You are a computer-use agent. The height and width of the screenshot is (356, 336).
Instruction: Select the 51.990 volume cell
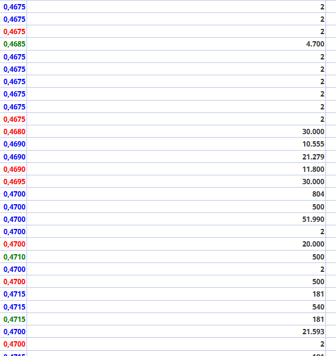pyautogui.click(x=176, y=219)
